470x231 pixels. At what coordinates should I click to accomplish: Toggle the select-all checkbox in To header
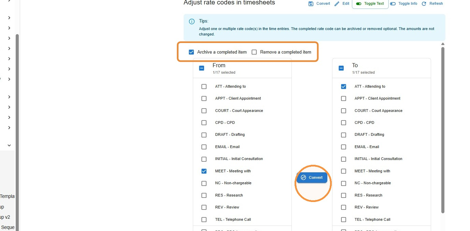pos(341,68)
